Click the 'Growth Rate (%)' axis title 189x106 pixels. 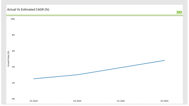(x=8, y=59)
